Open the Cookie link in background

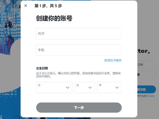pos(151,96)
